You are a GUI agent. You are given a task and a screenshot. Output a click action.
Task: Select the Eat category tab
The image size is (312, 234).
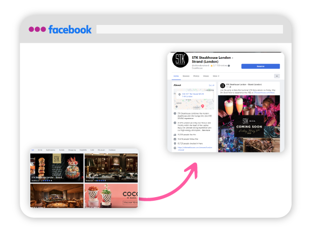click(x=33, y=150)
